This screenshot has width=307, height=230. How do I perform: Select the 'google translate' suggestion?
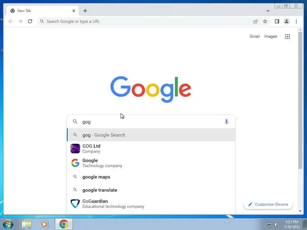point(151,190)
